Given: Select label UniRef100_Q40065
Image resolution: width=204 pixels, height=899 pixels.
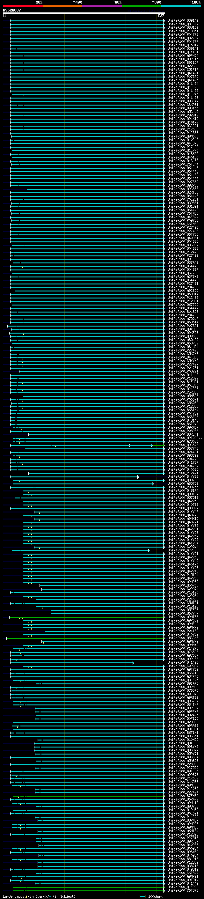Looking at the screenshot, I should pos(183,469).
